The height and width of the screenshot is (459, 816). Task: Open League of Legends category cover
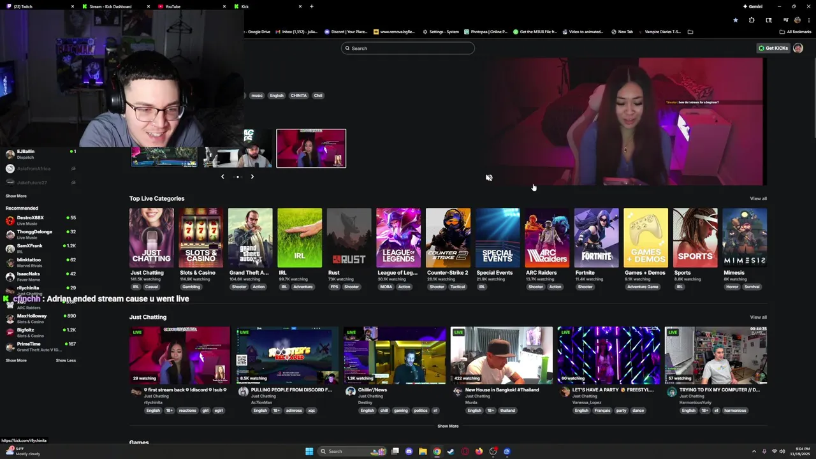coord(398,237)
